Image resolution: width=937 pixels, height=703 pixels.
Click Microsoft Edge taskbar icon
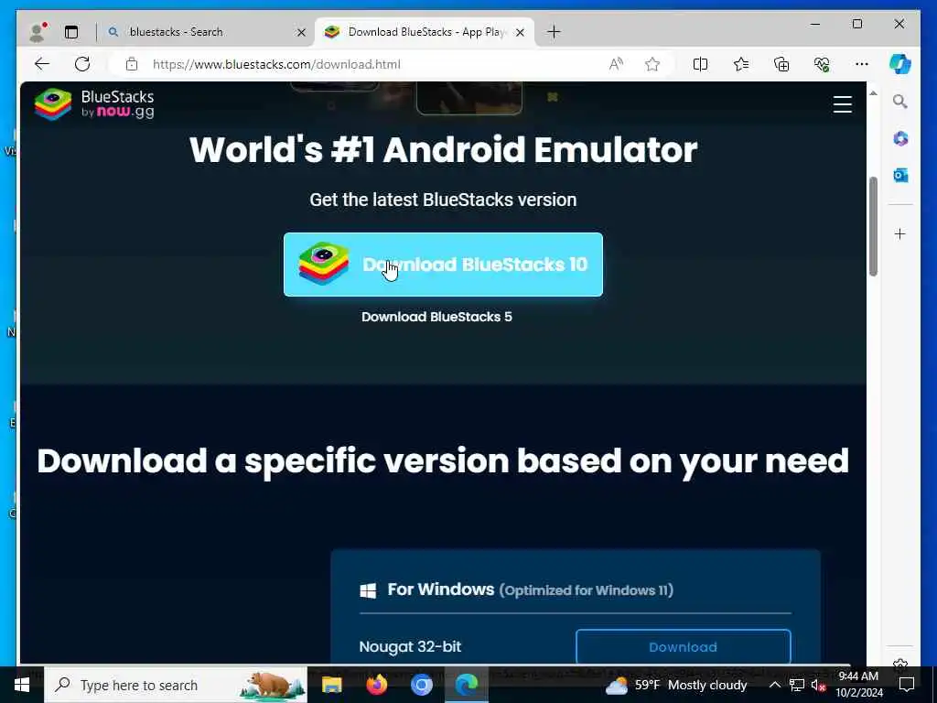tap(466, 685)
